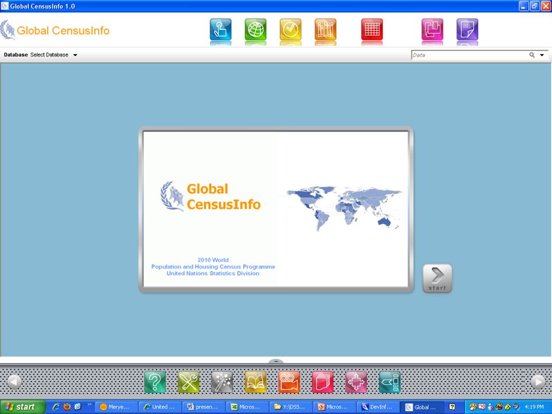Open the green question mark help icon
The width and height of the screenshot is (552, 414).
(155, 382)
